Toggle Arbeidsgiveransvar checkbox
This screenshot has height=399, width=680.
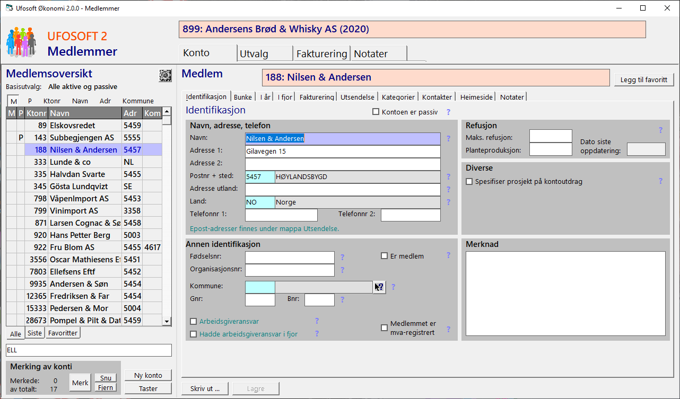click(x=194, y=322)
